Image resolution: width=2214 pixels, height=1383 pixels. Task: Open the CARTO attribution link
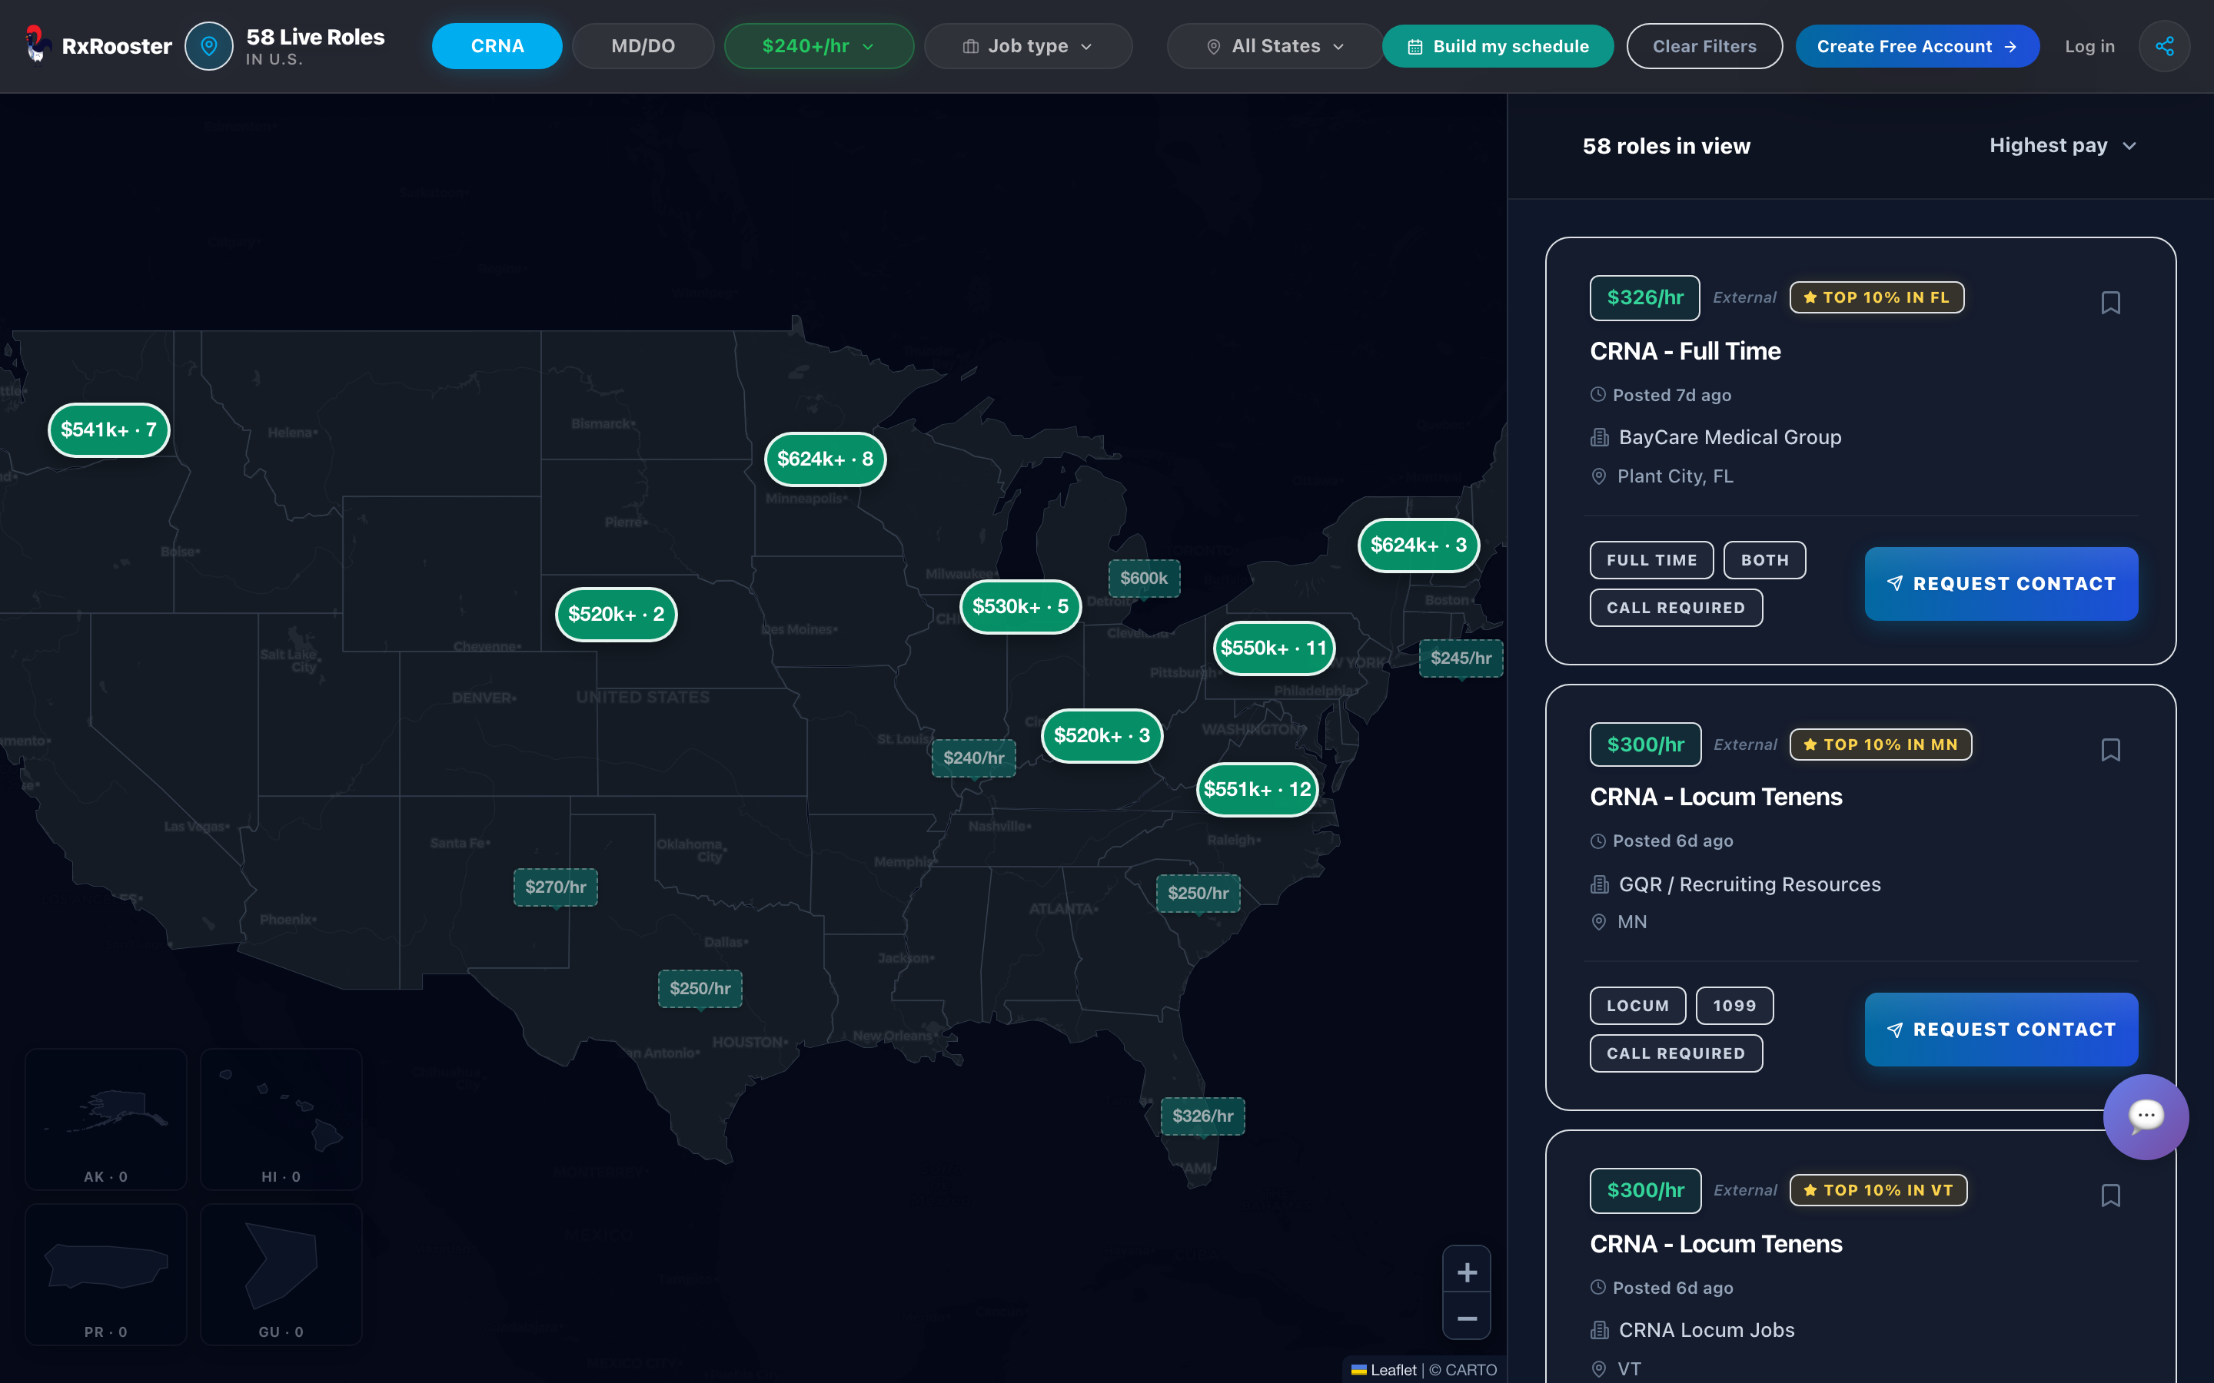click(1471, 1369)
